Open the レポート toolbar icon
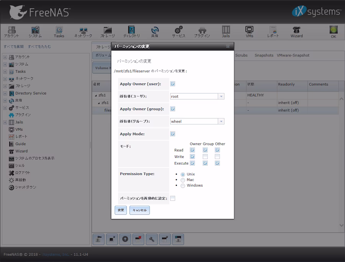 [x=273, y=32]
